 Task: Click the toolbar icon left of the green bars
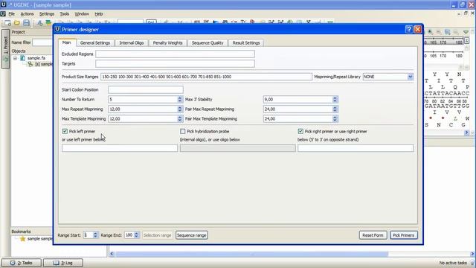click(x=39, y=23)
